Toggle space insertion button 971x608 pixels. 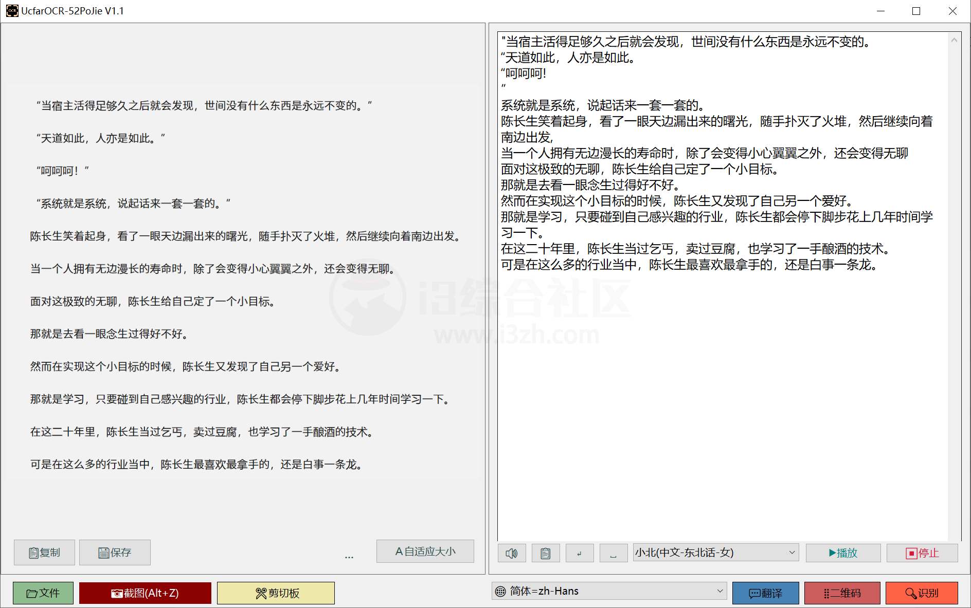point(613,552)
